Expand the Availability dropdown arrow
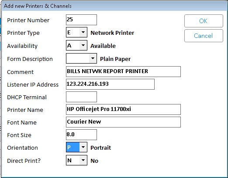 [x=83, y=45]
